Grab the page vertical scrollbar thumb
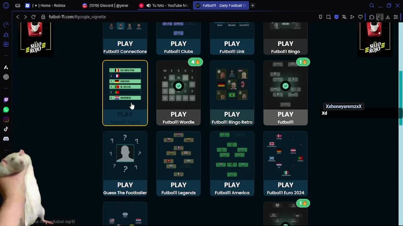Screen dimensions: 403x226 401,98
